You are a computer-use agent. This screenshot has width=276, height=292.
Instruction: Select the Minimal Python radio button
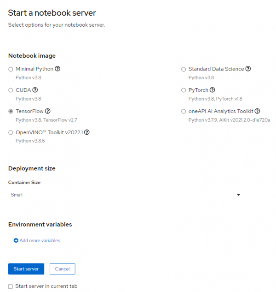click(11, 69)
